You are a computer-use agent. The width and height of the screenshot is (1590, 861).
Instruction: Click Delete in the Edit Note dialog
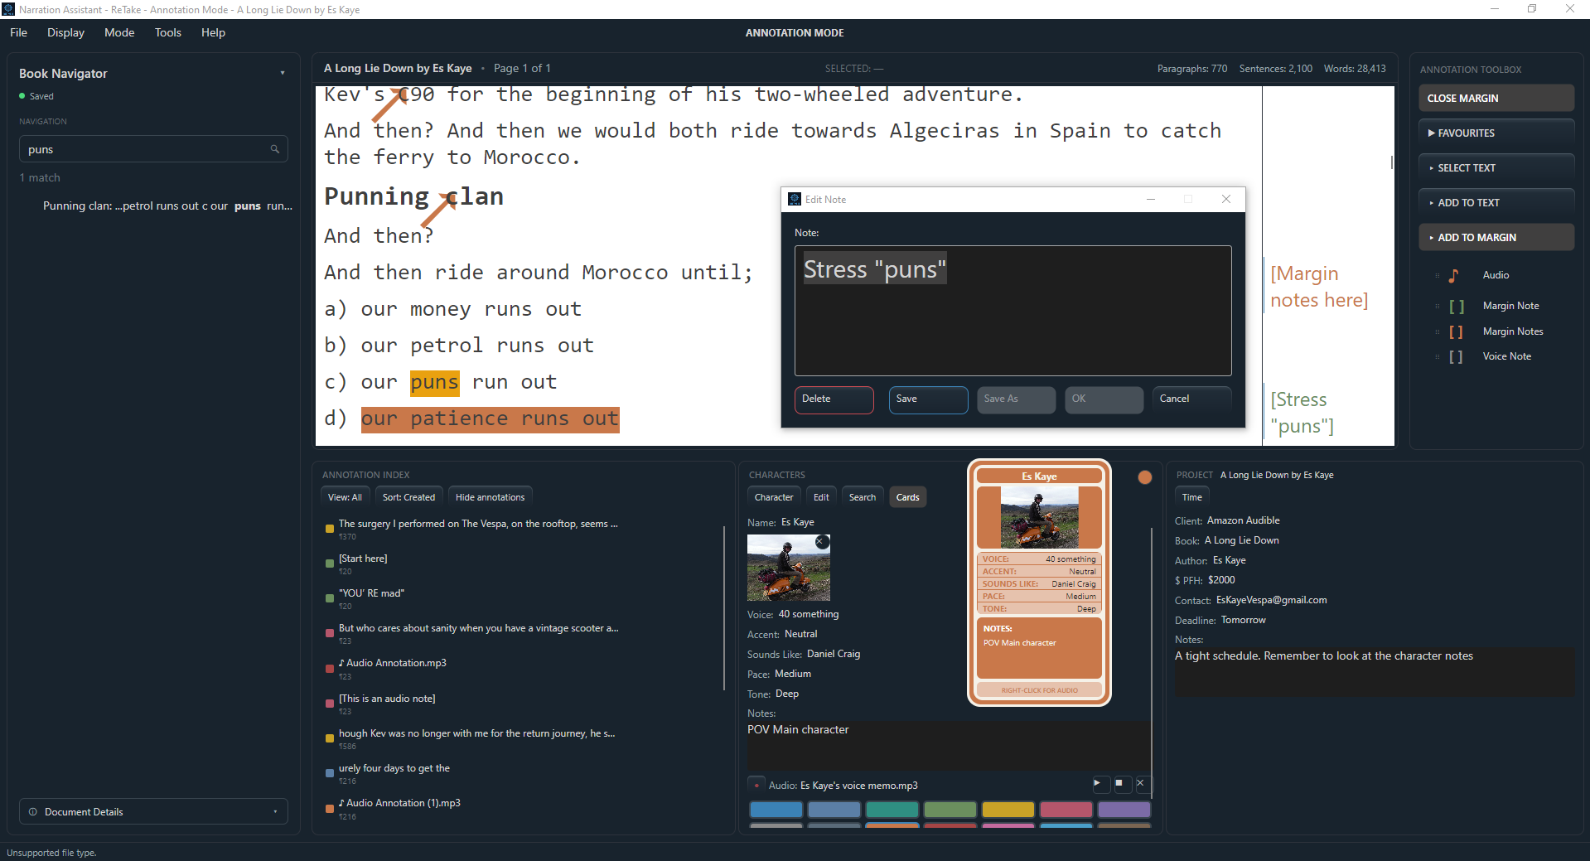pos(834,399)
